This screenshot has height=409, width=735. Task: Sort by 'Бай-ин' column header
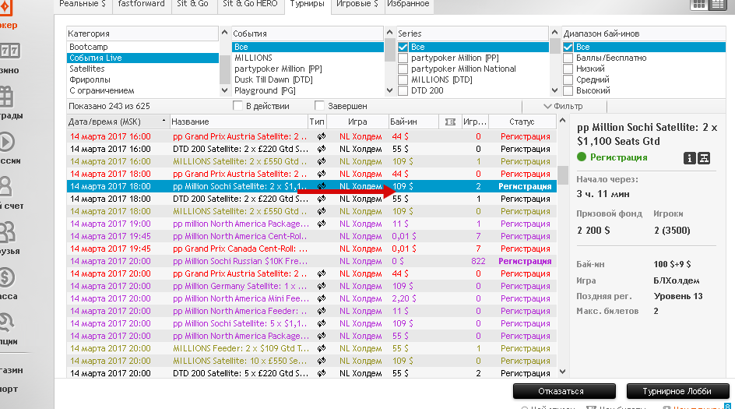tap(413, 122)
